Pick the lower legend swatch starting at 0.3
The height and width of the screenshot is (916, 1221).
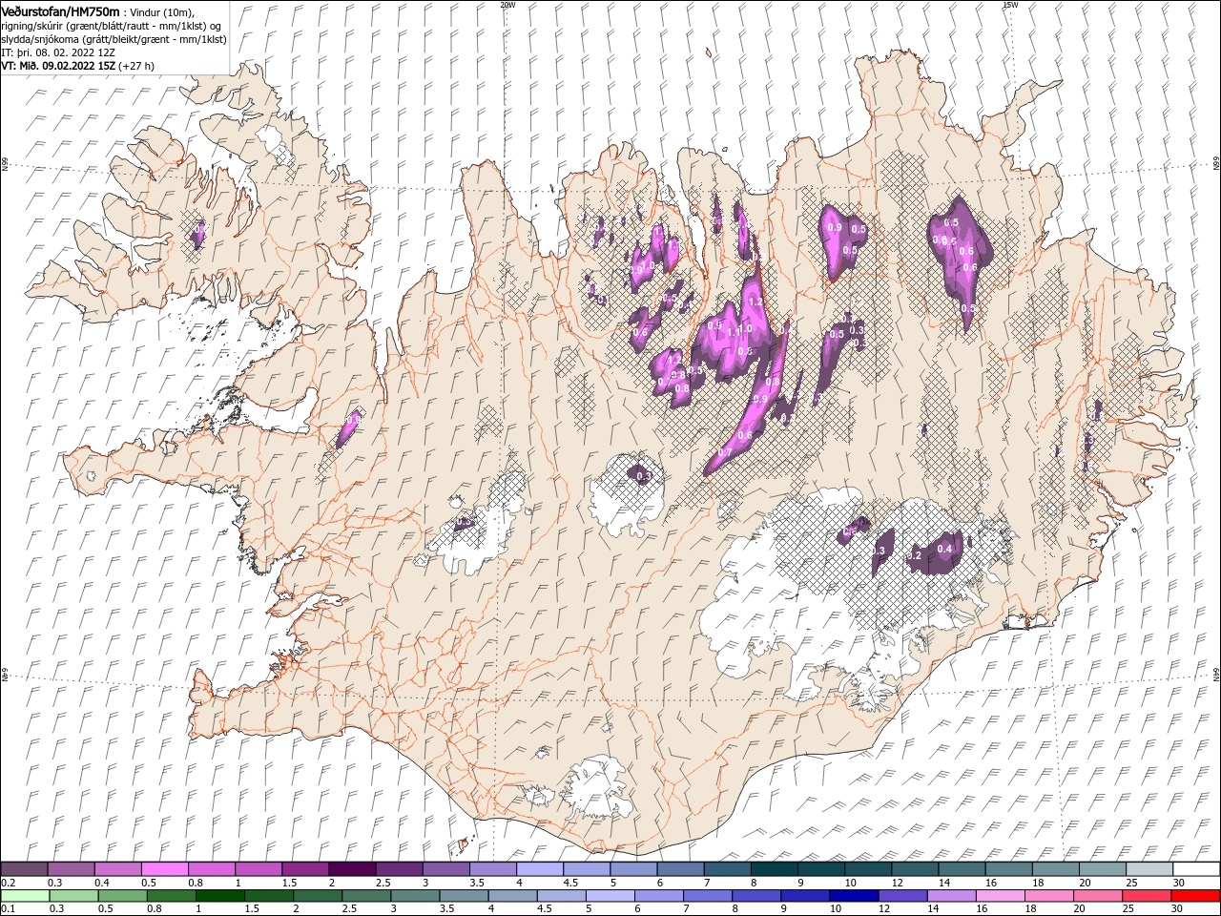click(x=74, y=896)
